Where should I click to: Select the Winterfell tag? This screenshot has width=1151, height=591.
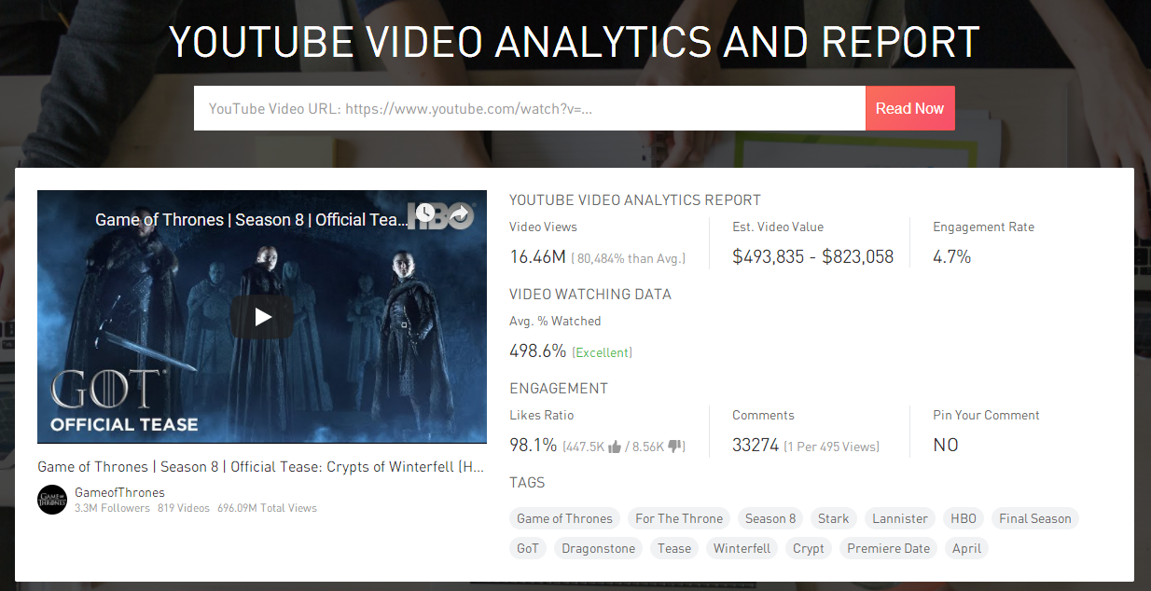point(742,548)
